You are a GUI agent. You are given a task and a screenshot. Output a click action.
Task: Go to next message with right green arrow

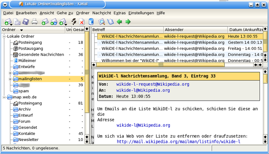click(x=128, y=22)
